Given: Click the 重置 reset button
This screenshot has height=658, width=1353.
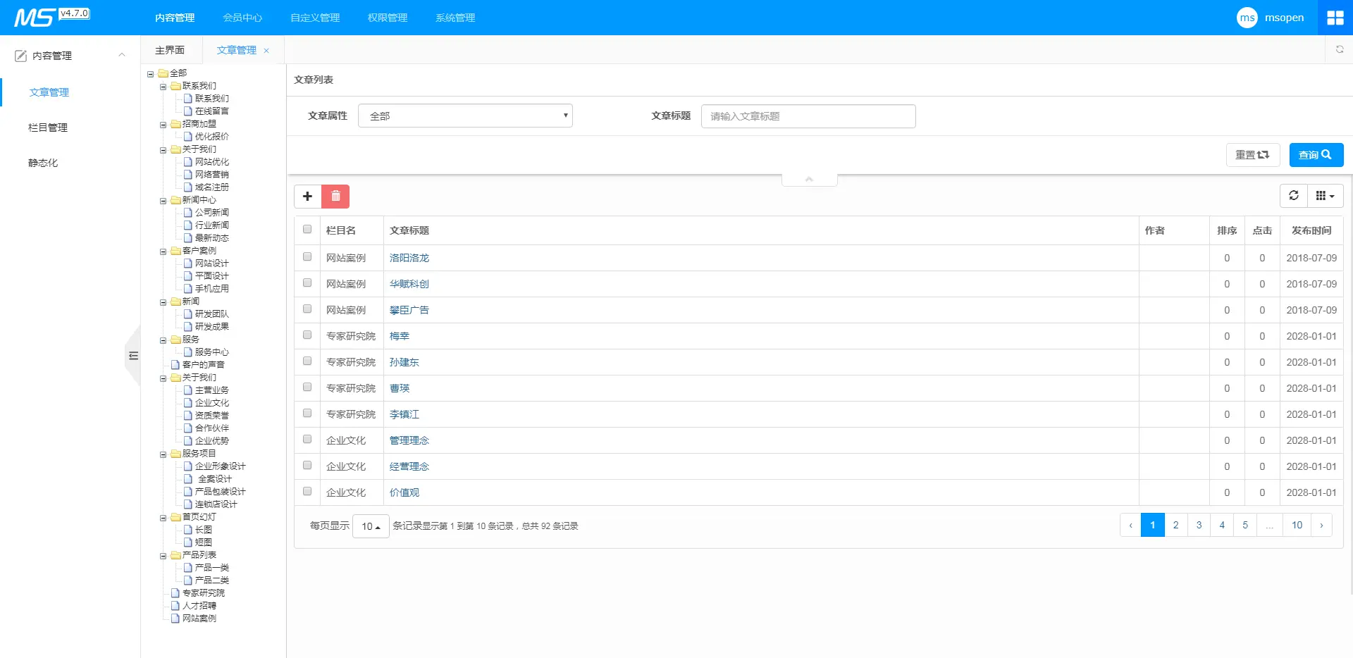Looking at the screenshot, I should point(1253,155).
